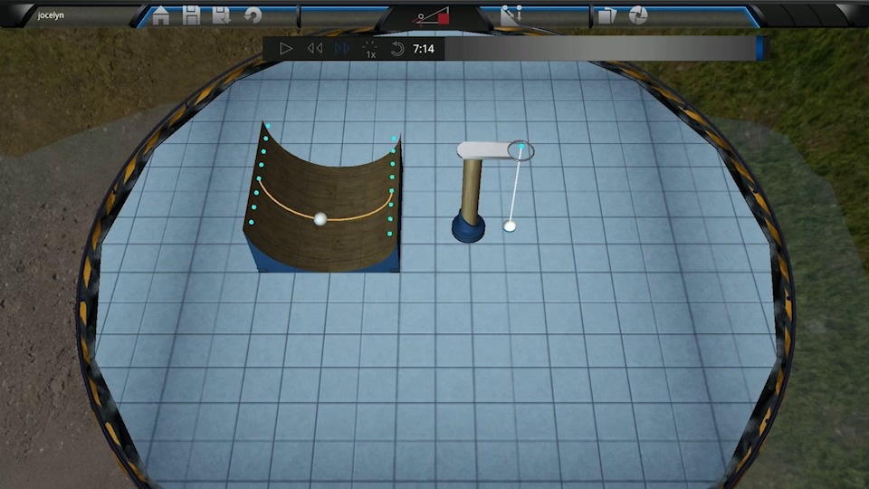The image size is (869, 489).
Task: Click the Save floppy disk icon
Action: (x=191, y=15)
